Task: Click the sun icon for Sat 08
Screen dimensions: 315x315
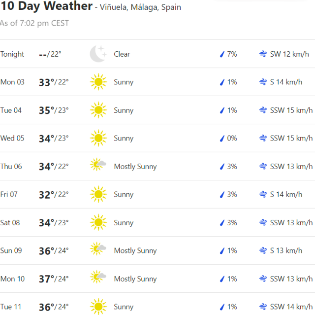Action: click(98, 222)
